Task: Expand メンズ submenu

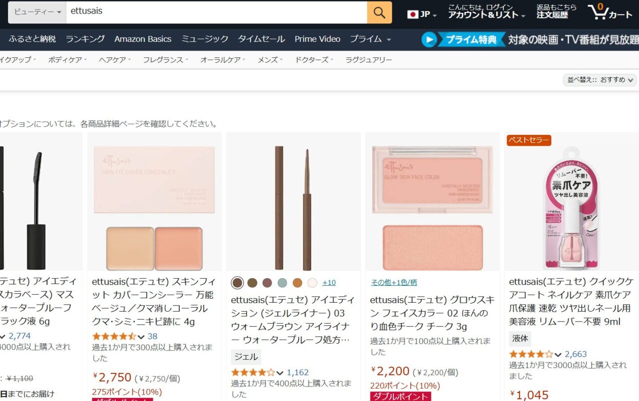Action: [x=270, y=60]
